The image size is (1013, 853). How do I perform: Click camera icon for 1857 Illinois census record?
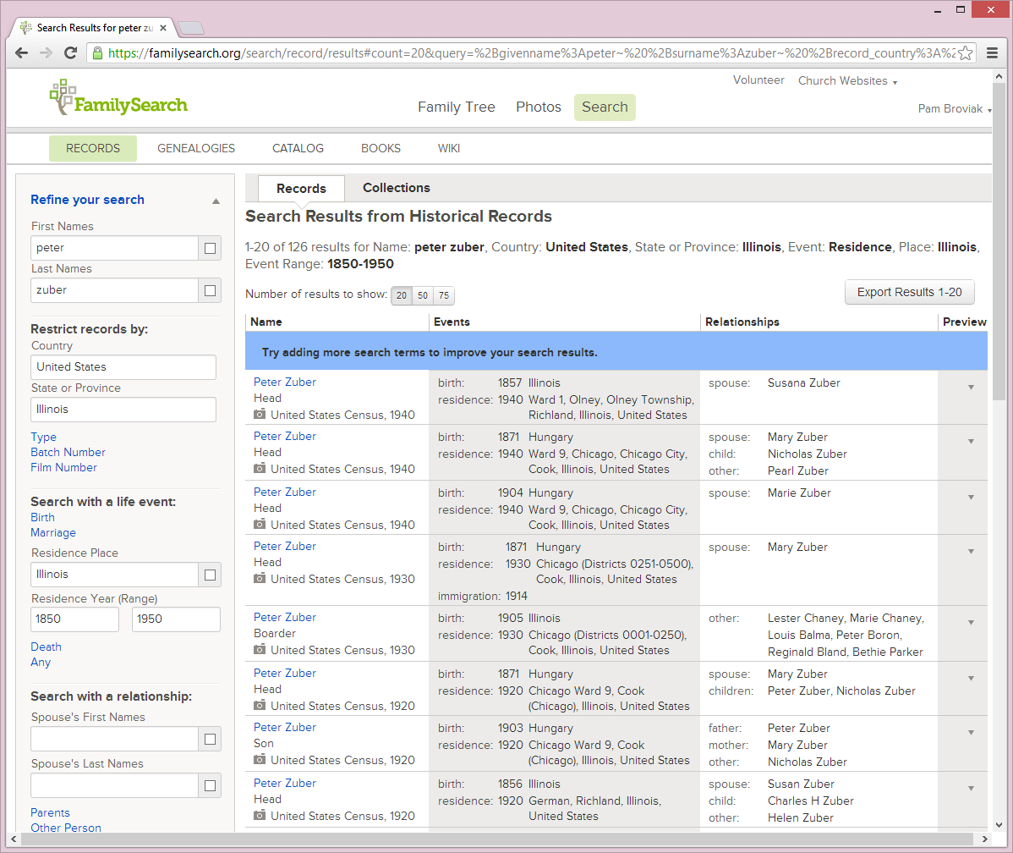tap(260, 414)
